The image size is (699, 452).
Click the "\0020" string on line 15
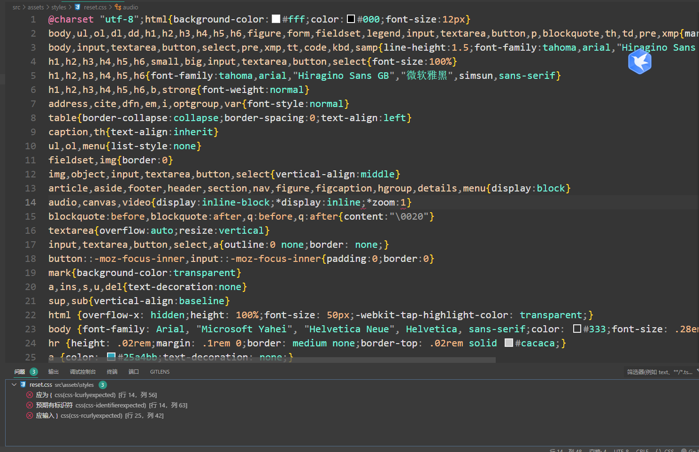[x=409, y=216]
